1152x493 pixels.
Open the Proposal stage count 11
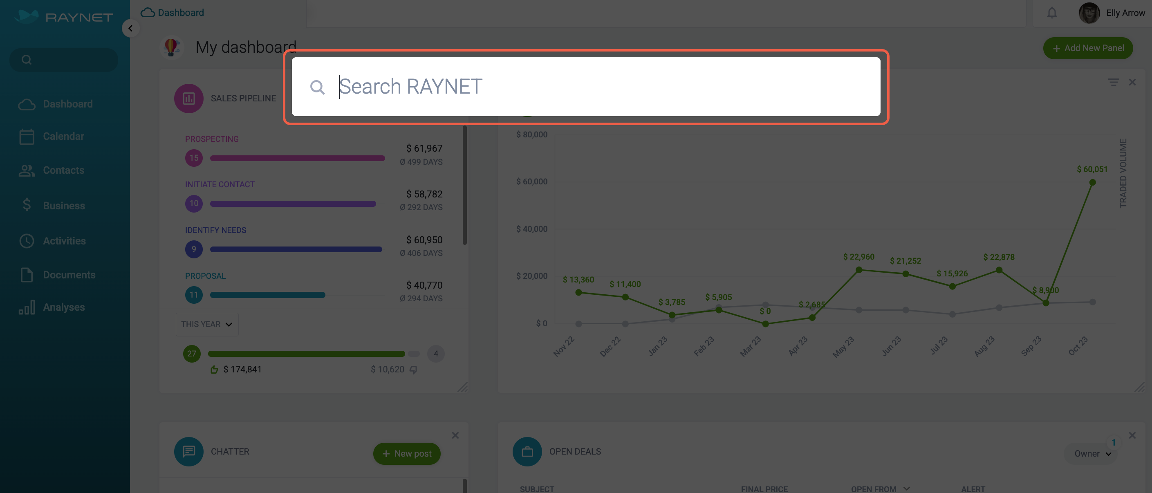(194, 295)
